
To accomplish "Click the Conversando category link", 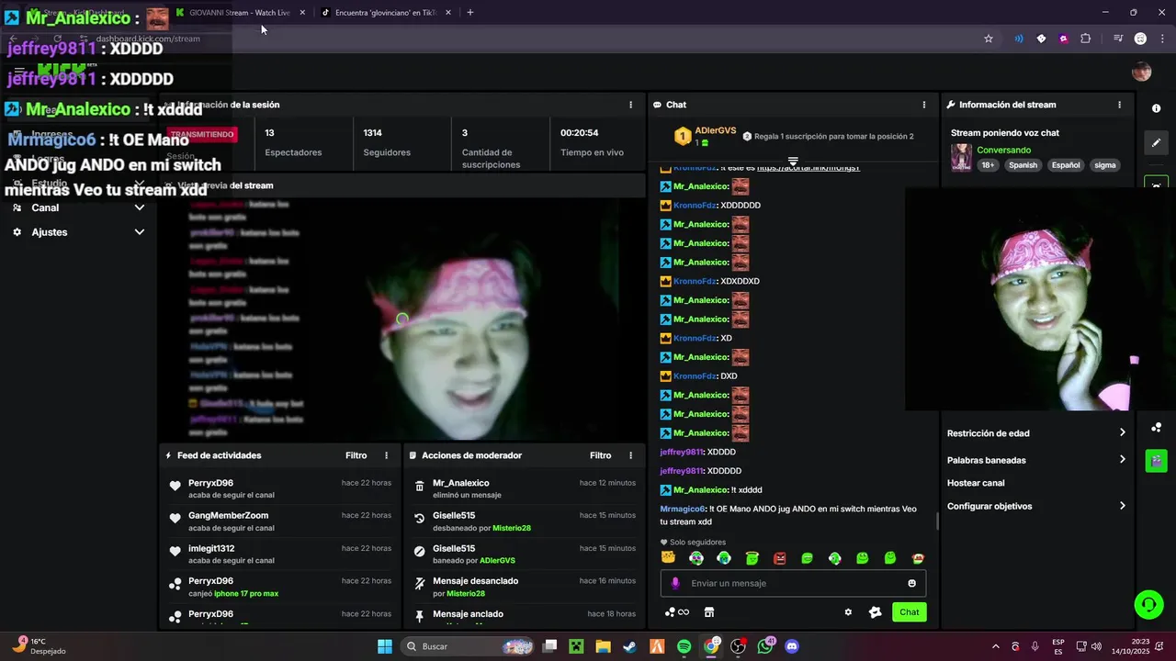I will pyautogui.click(x=1003, y=151).
